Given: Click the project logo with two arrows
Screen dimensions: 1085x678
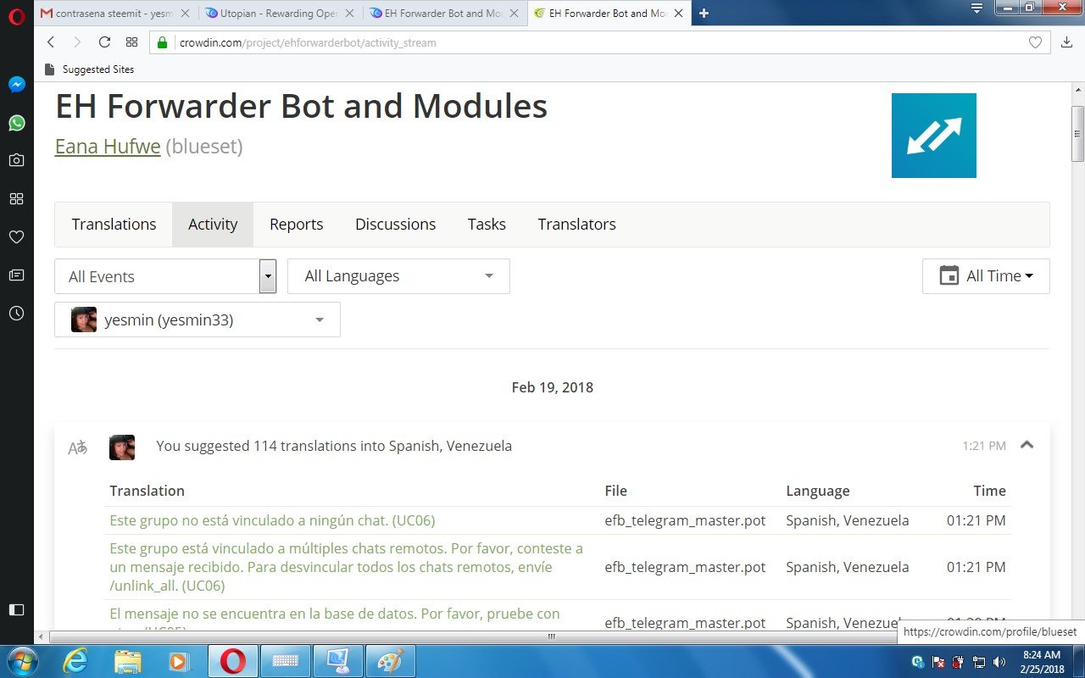Looking at the screenshot, I should pyautogui.click(x=934, y=136).
